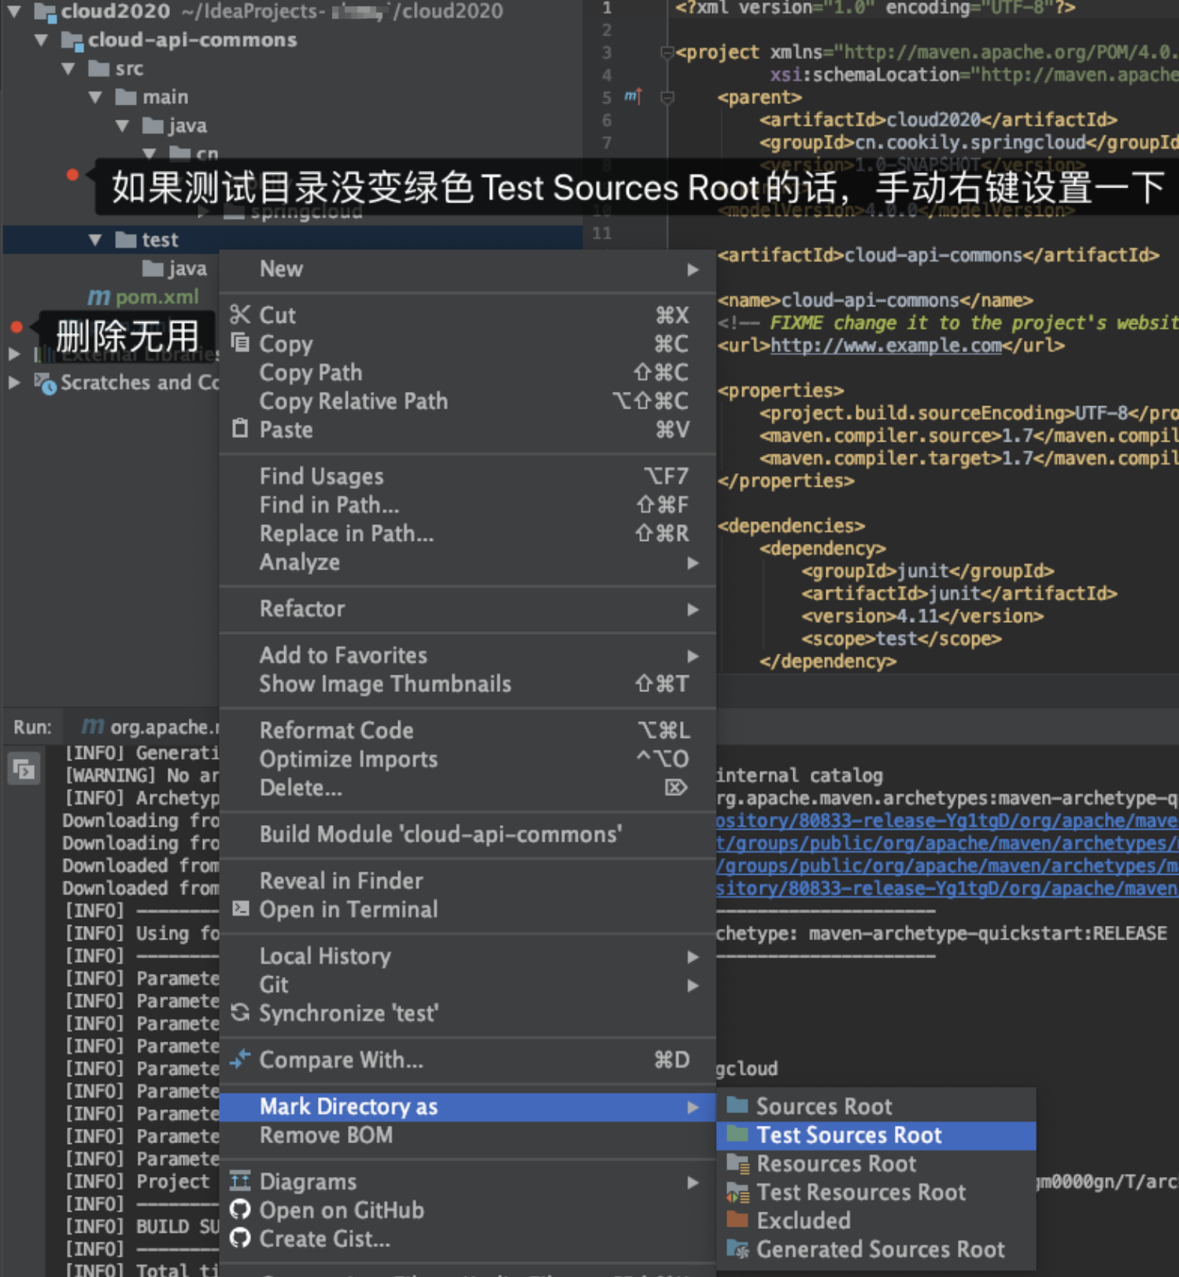
Task: Select Find in Path...
Action: [x=468, y=505]
